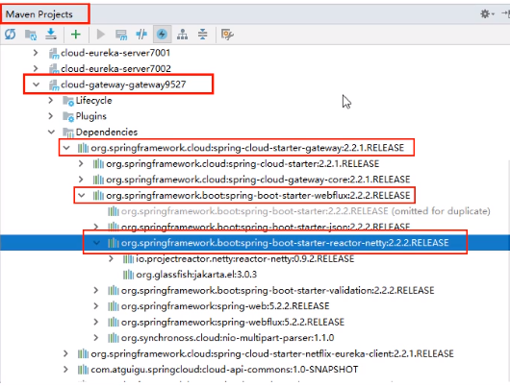Viewport: 510px width, 386px height.
Task: Select cloud-eureka-server7002 row text
Action: [115, 68]
